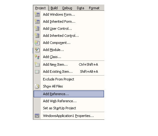Select Add Module entry
This screenshot has height=136, width=158.
[69, 50]
